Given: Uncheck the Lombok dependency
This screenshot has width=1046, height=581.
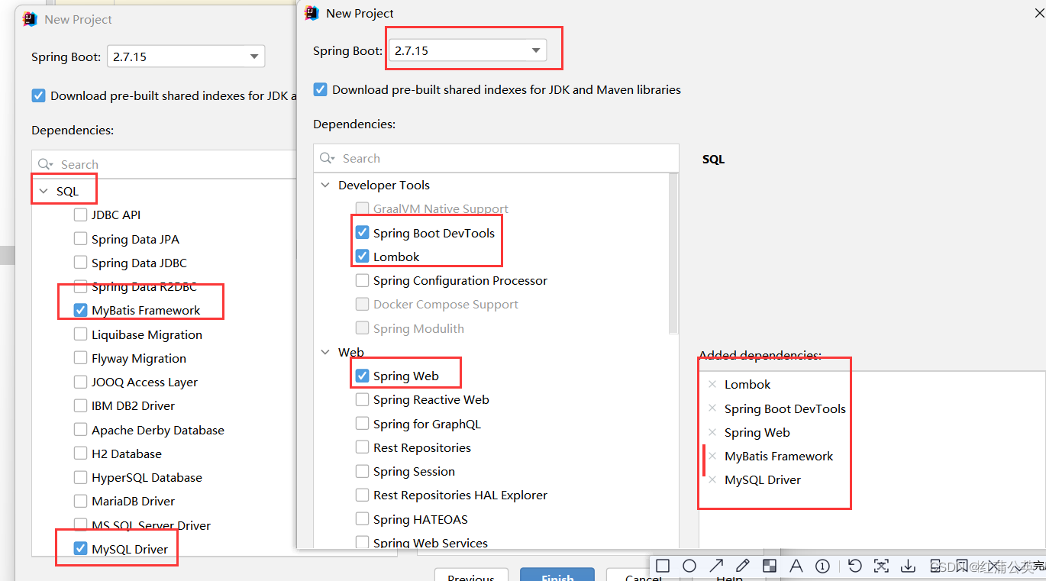Looking at the screenshot, I should pos(363,257).
